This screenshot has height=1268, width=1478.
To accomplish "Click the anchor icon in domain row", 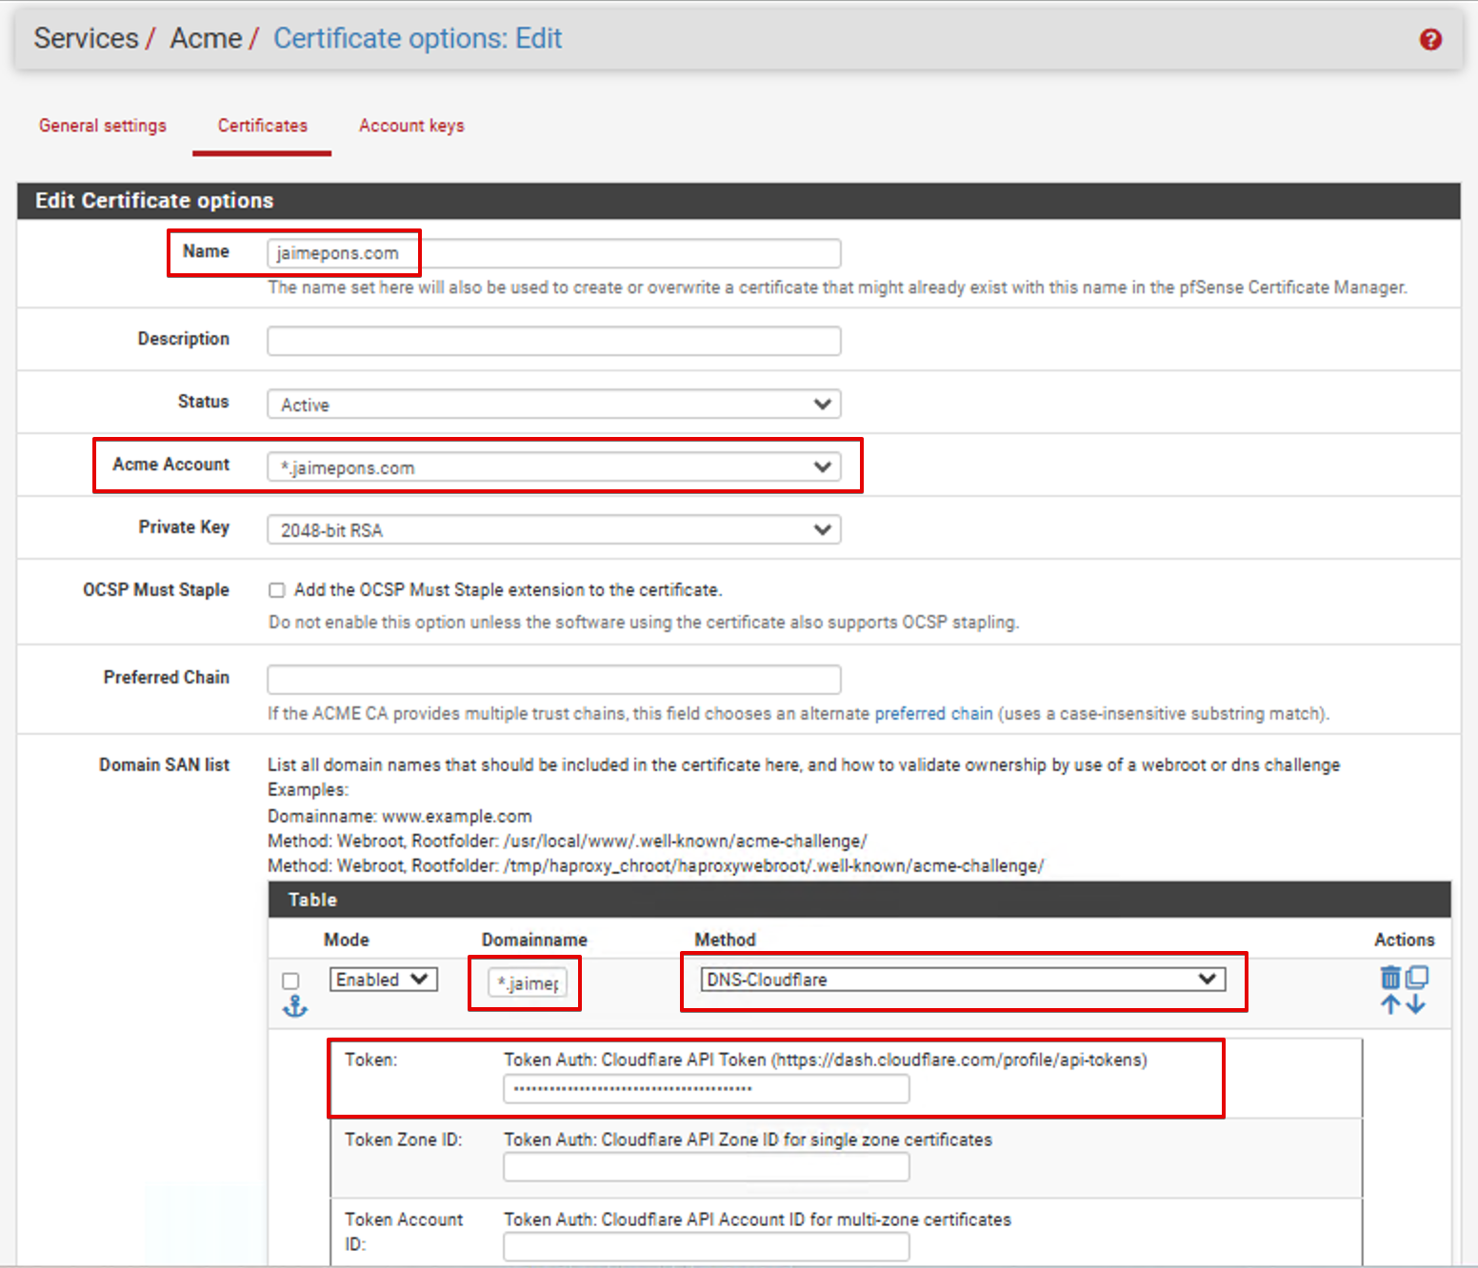I will coord(294,1006).
